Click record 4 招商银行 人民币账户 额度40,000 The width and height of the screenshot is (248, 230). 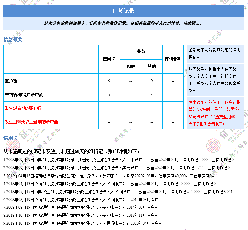click(111, 184)
